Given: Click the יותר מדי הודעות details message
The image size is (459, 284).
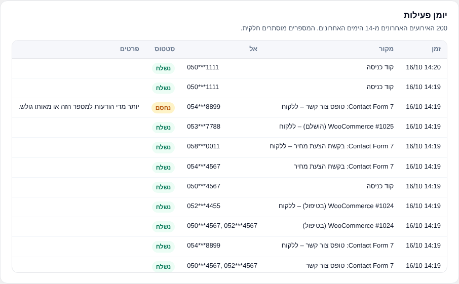Looking at the screenshot, I should pyautogui.click(x=79, y=107).
